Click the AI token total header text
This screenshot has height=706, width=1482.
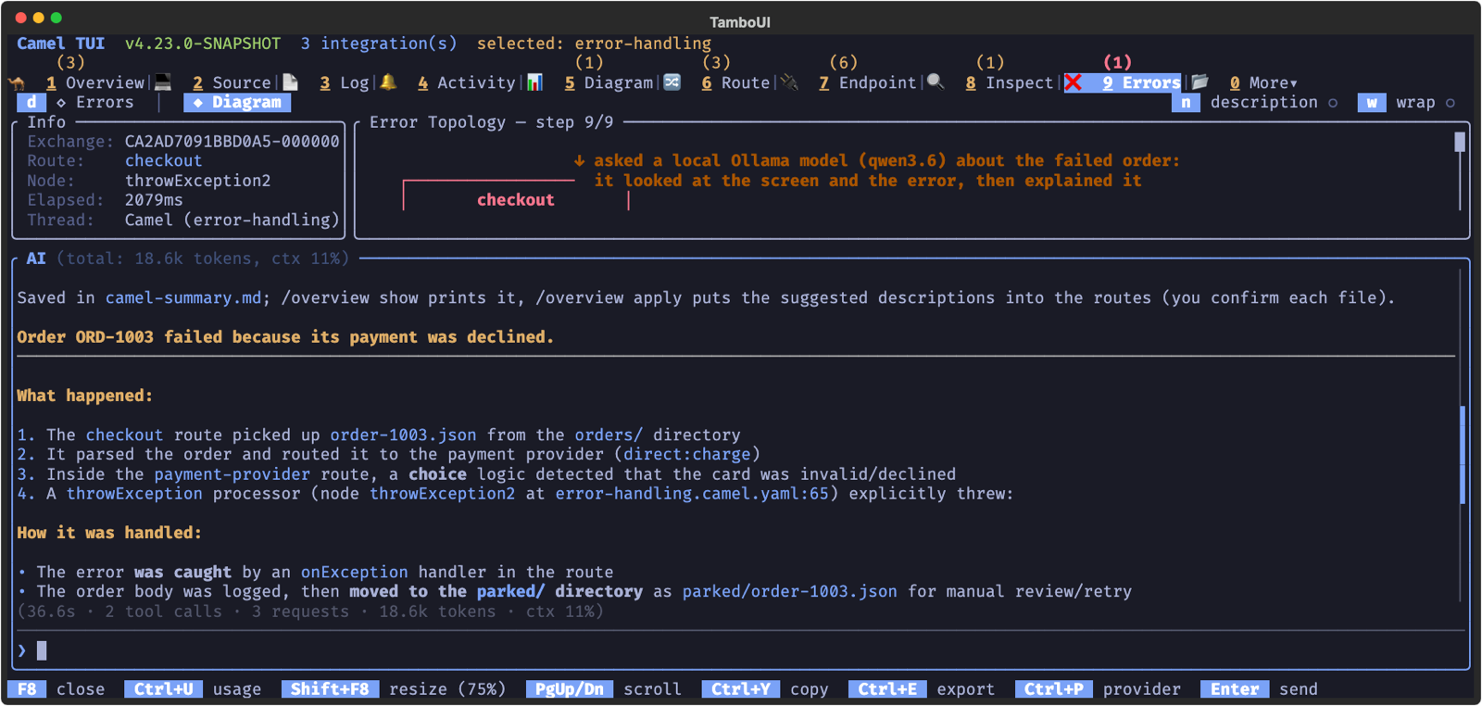pyautogui.click(x=203, y=258)
